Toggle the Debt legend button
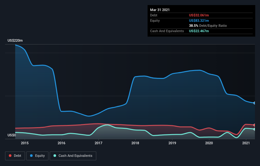The width and height of the screenshot is (260, 166). click(15, 156)
